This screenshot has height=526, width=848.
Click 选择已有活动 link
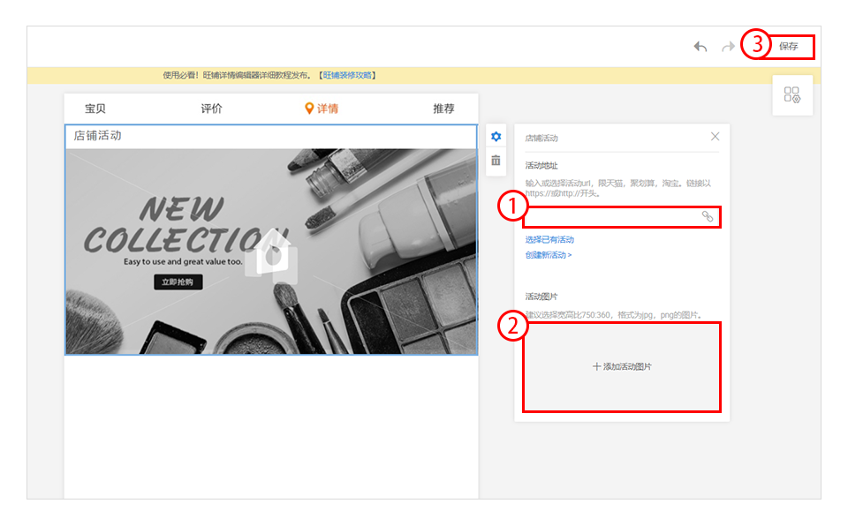coord(549,240)
